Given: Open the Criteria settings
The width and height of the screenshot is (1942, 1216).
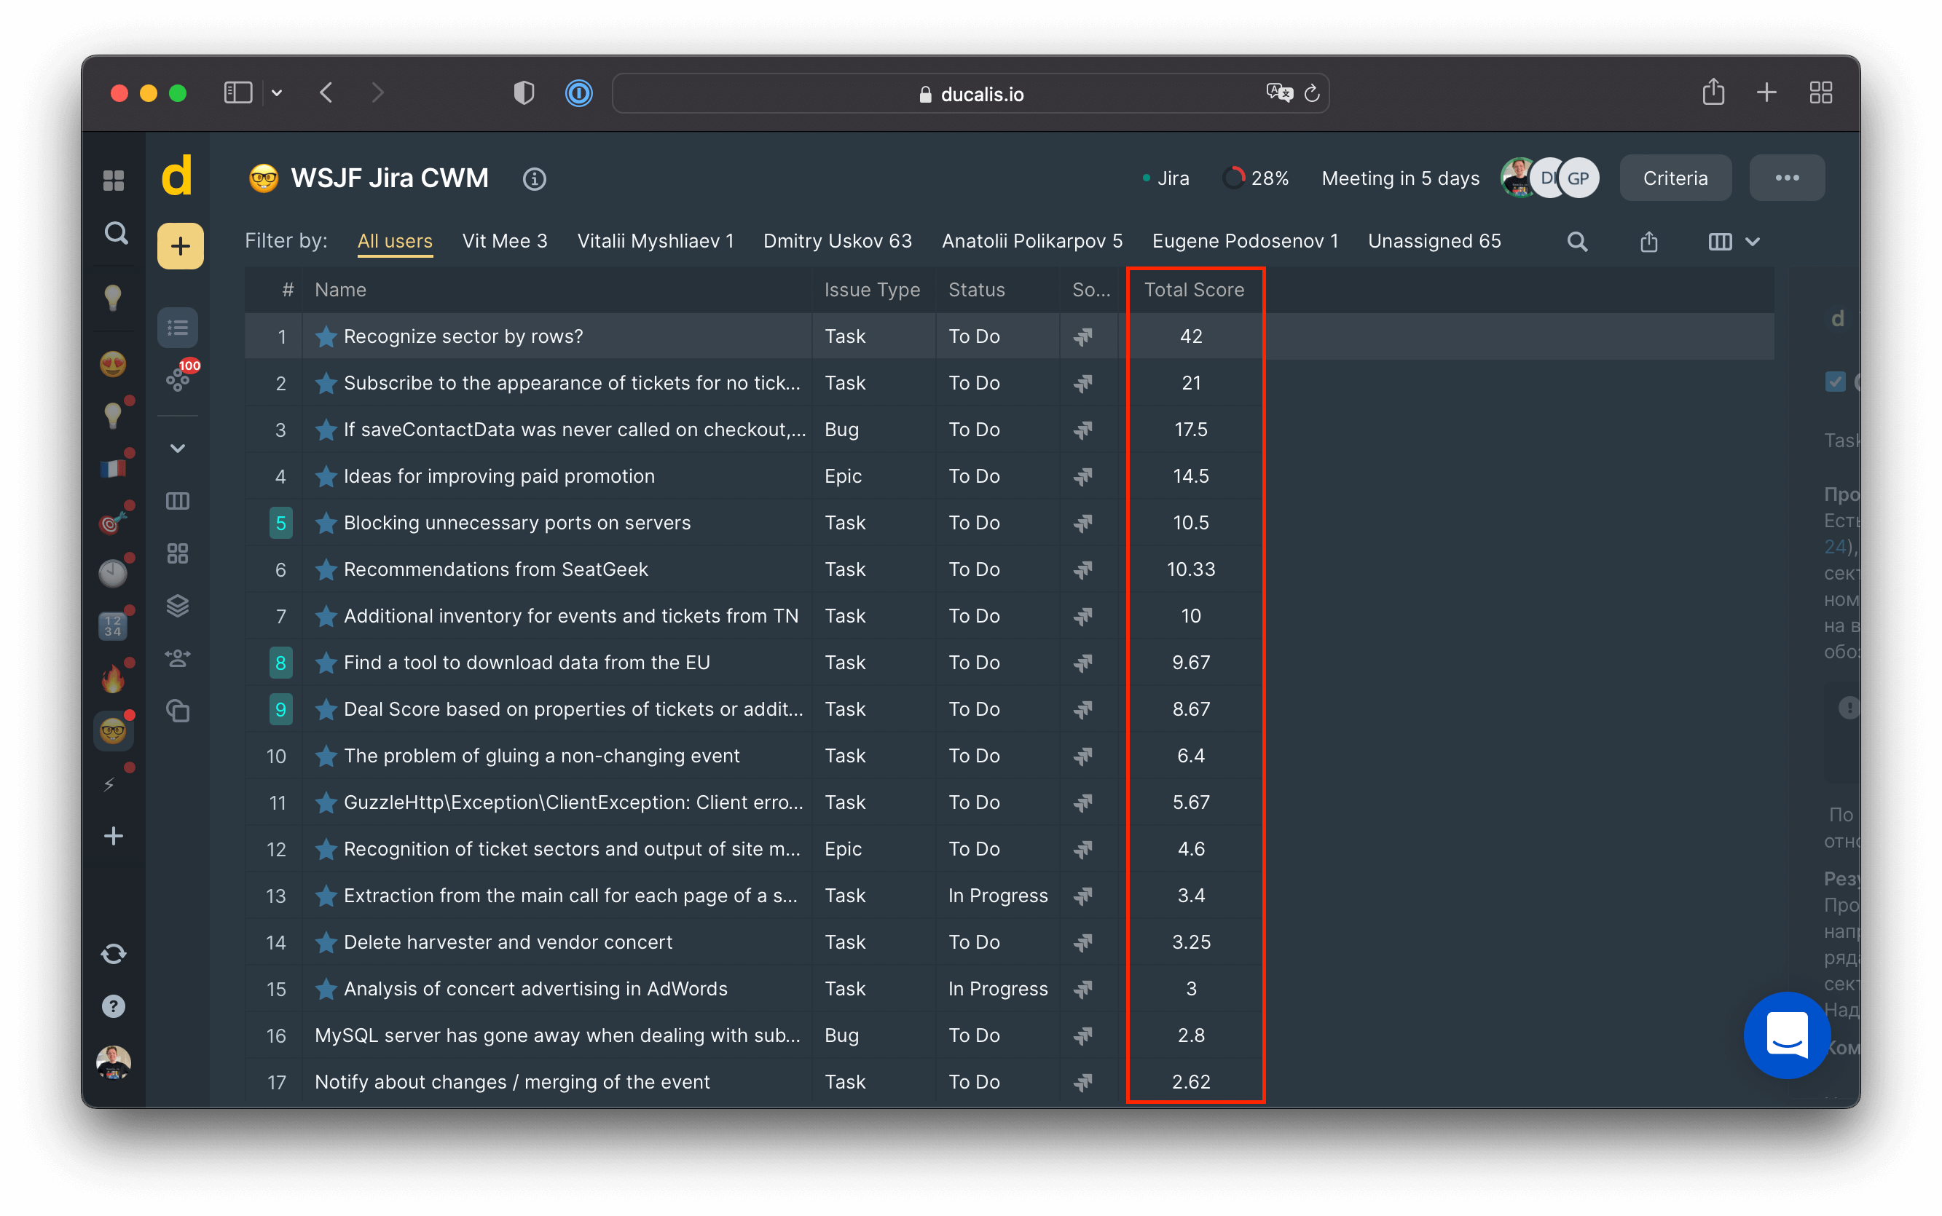Looking at the screenshot, I should point(1675,178).
